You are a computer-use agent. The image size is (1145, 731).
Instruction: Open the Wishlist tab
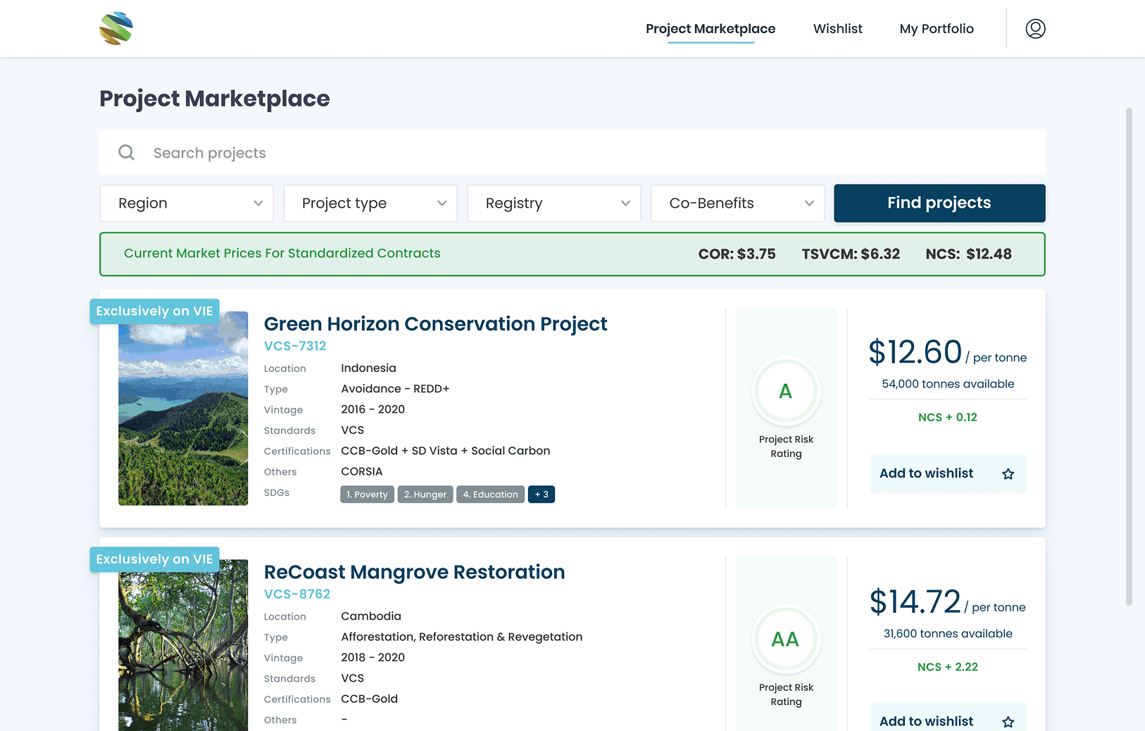838,29
